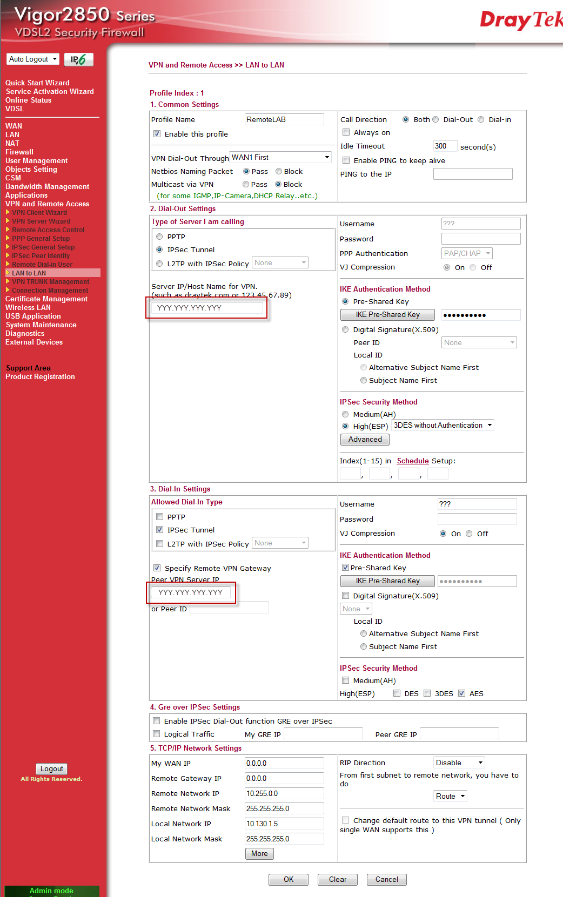Click the More button for network settings
This screenshot has height=897, width=563.
(x=259, y=853)
